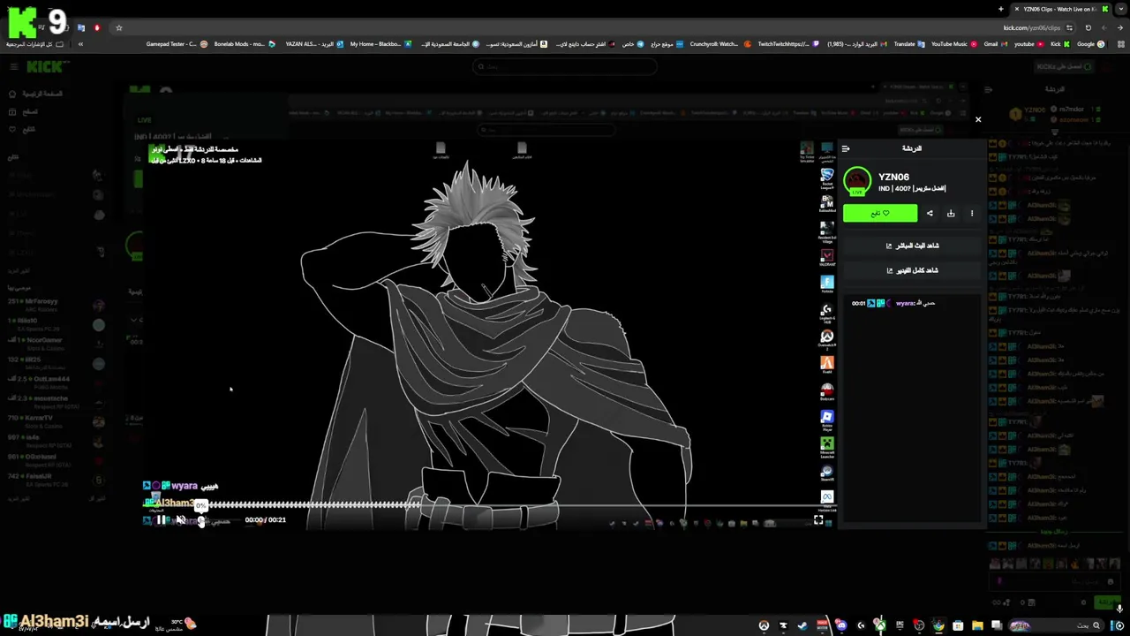Image resolution: width=1130 pixels, height=636 pixels.
Task: Open a new browser tab
Action: (1000, 9)
